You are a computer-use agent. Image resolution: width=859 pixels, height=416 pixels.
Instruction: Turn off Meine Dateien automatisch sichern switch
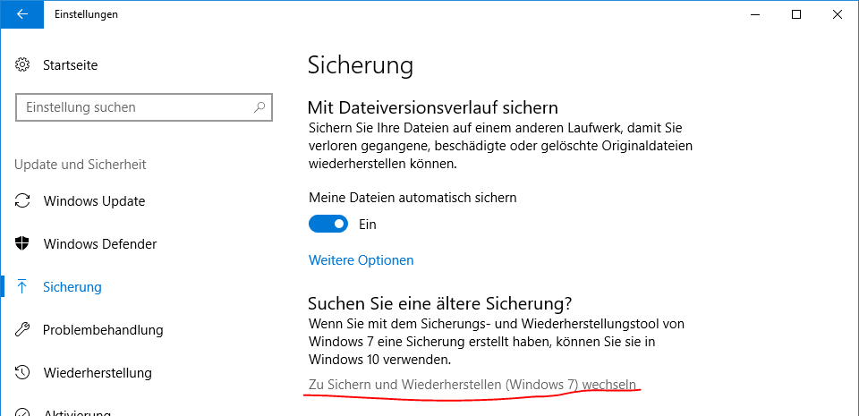click(328, 225)
